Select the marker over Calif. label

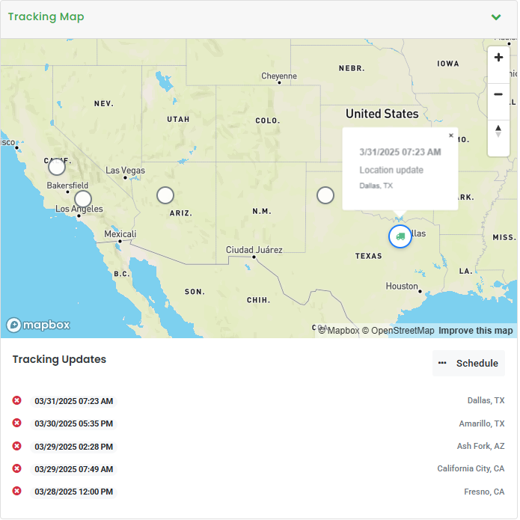(x=57, y=167)
